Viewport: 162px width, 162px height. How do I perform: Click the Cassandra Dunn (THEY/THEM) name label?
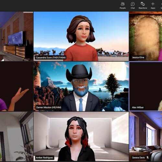tap(51, 58)
